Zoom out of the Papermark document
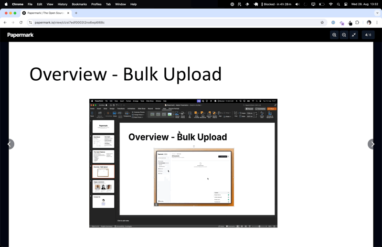Screen dimensions: 382x247 coord(344,35)
